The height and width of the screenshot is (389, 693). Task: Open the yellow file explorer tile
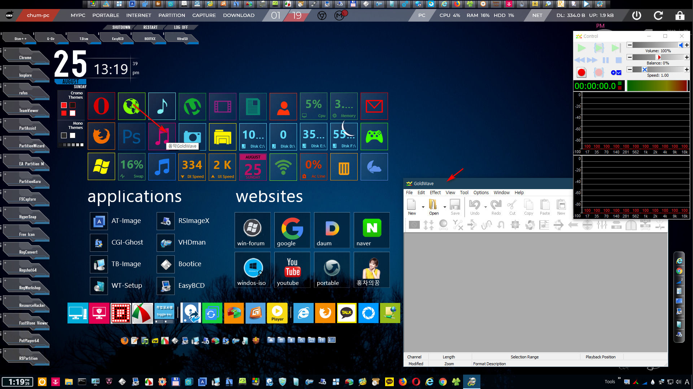click(x=223, y=137)
